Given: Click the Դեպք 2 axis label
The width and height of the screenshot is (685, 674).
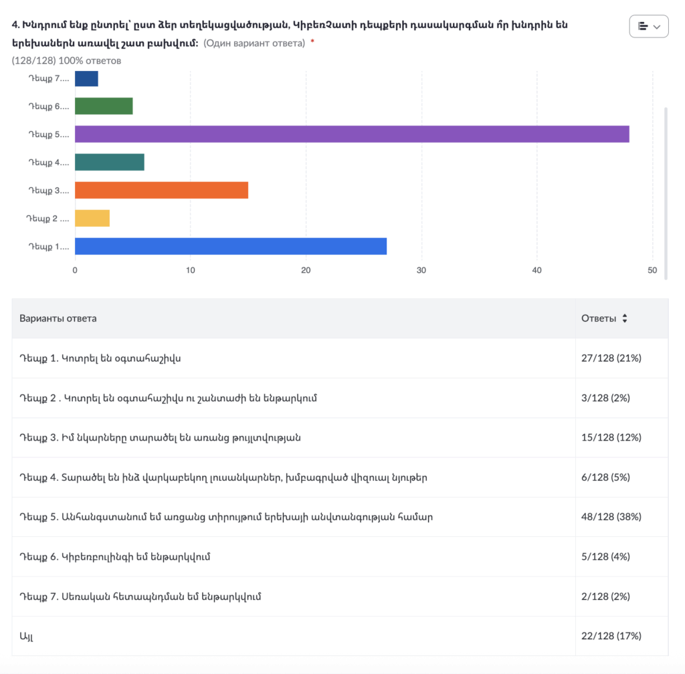Looking at the screenshot, I should click(x=47, y=218).
